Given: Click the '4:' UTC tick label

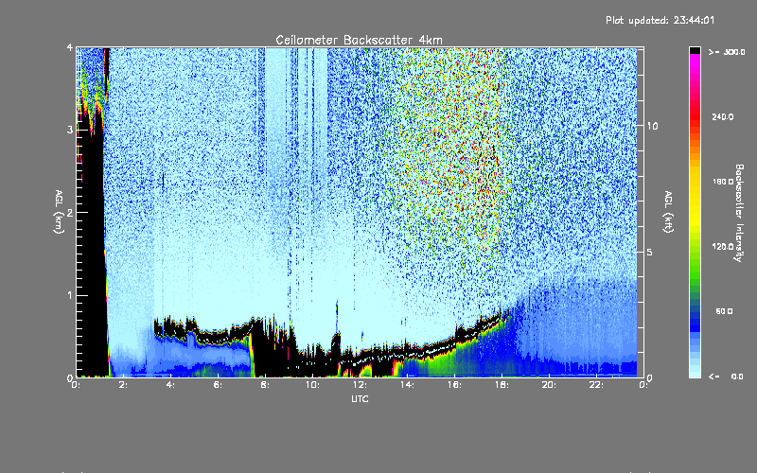Looking at the screenshot, I should click(x=171, y=385).
